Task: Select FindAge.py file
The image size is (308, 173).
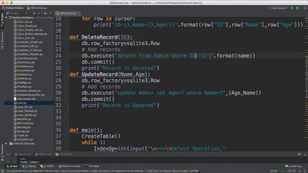Action: (22, 83)
